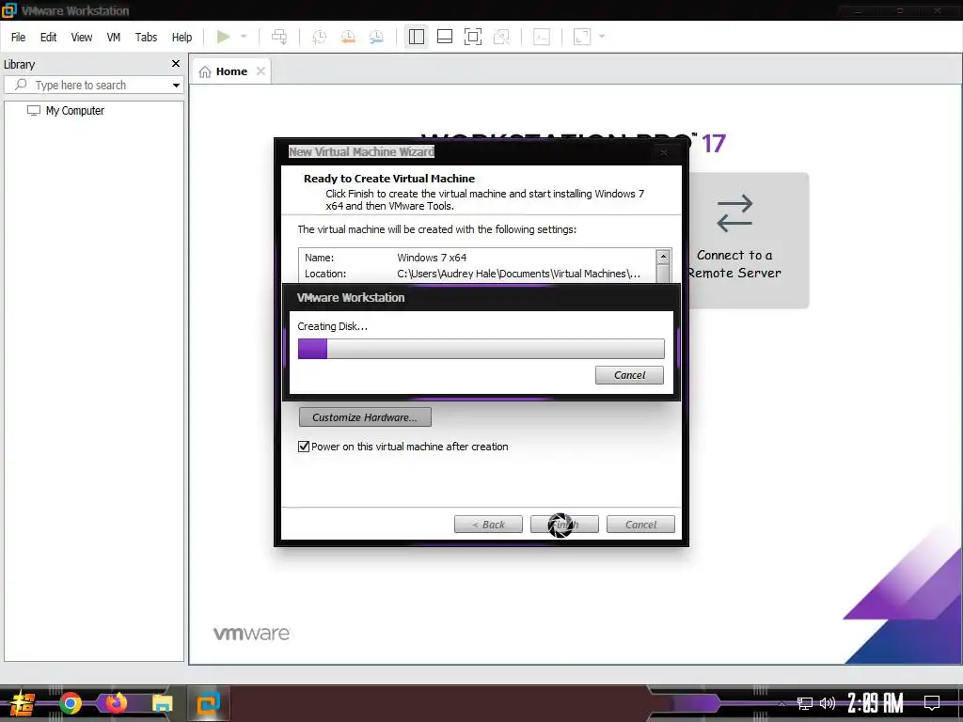The image size is (963, 722).
Task: Click the full screen mode icon
Action: click(473, 37)
